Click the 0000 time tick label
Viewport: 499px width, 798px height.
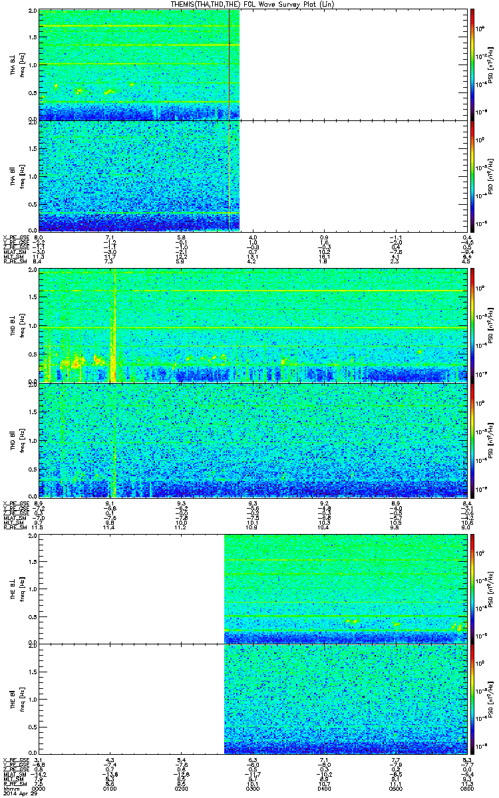point(40,789)
